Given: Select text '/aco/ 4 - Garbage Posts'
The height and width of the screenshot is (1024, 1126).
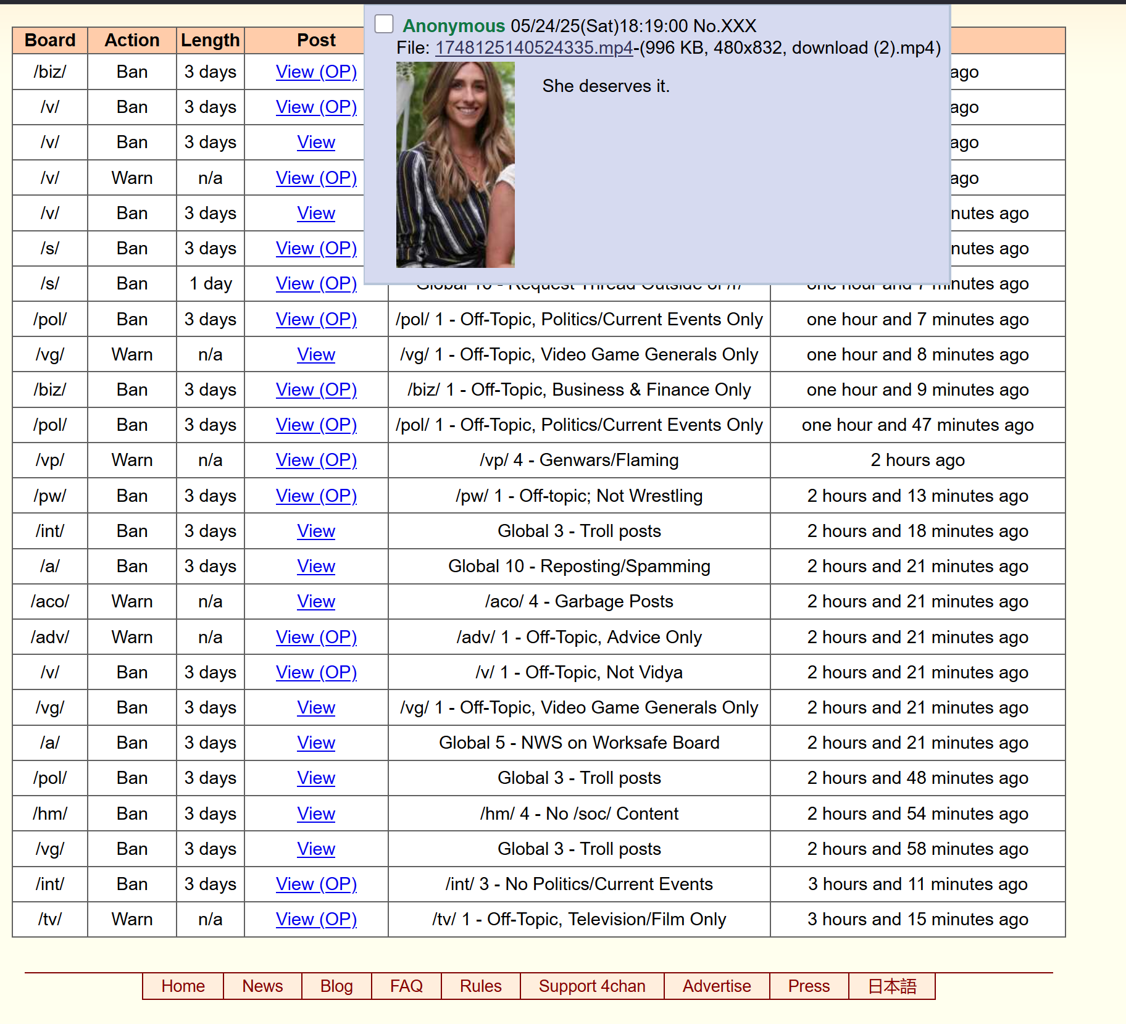Looking at the screenshot, I should (579, 601).
